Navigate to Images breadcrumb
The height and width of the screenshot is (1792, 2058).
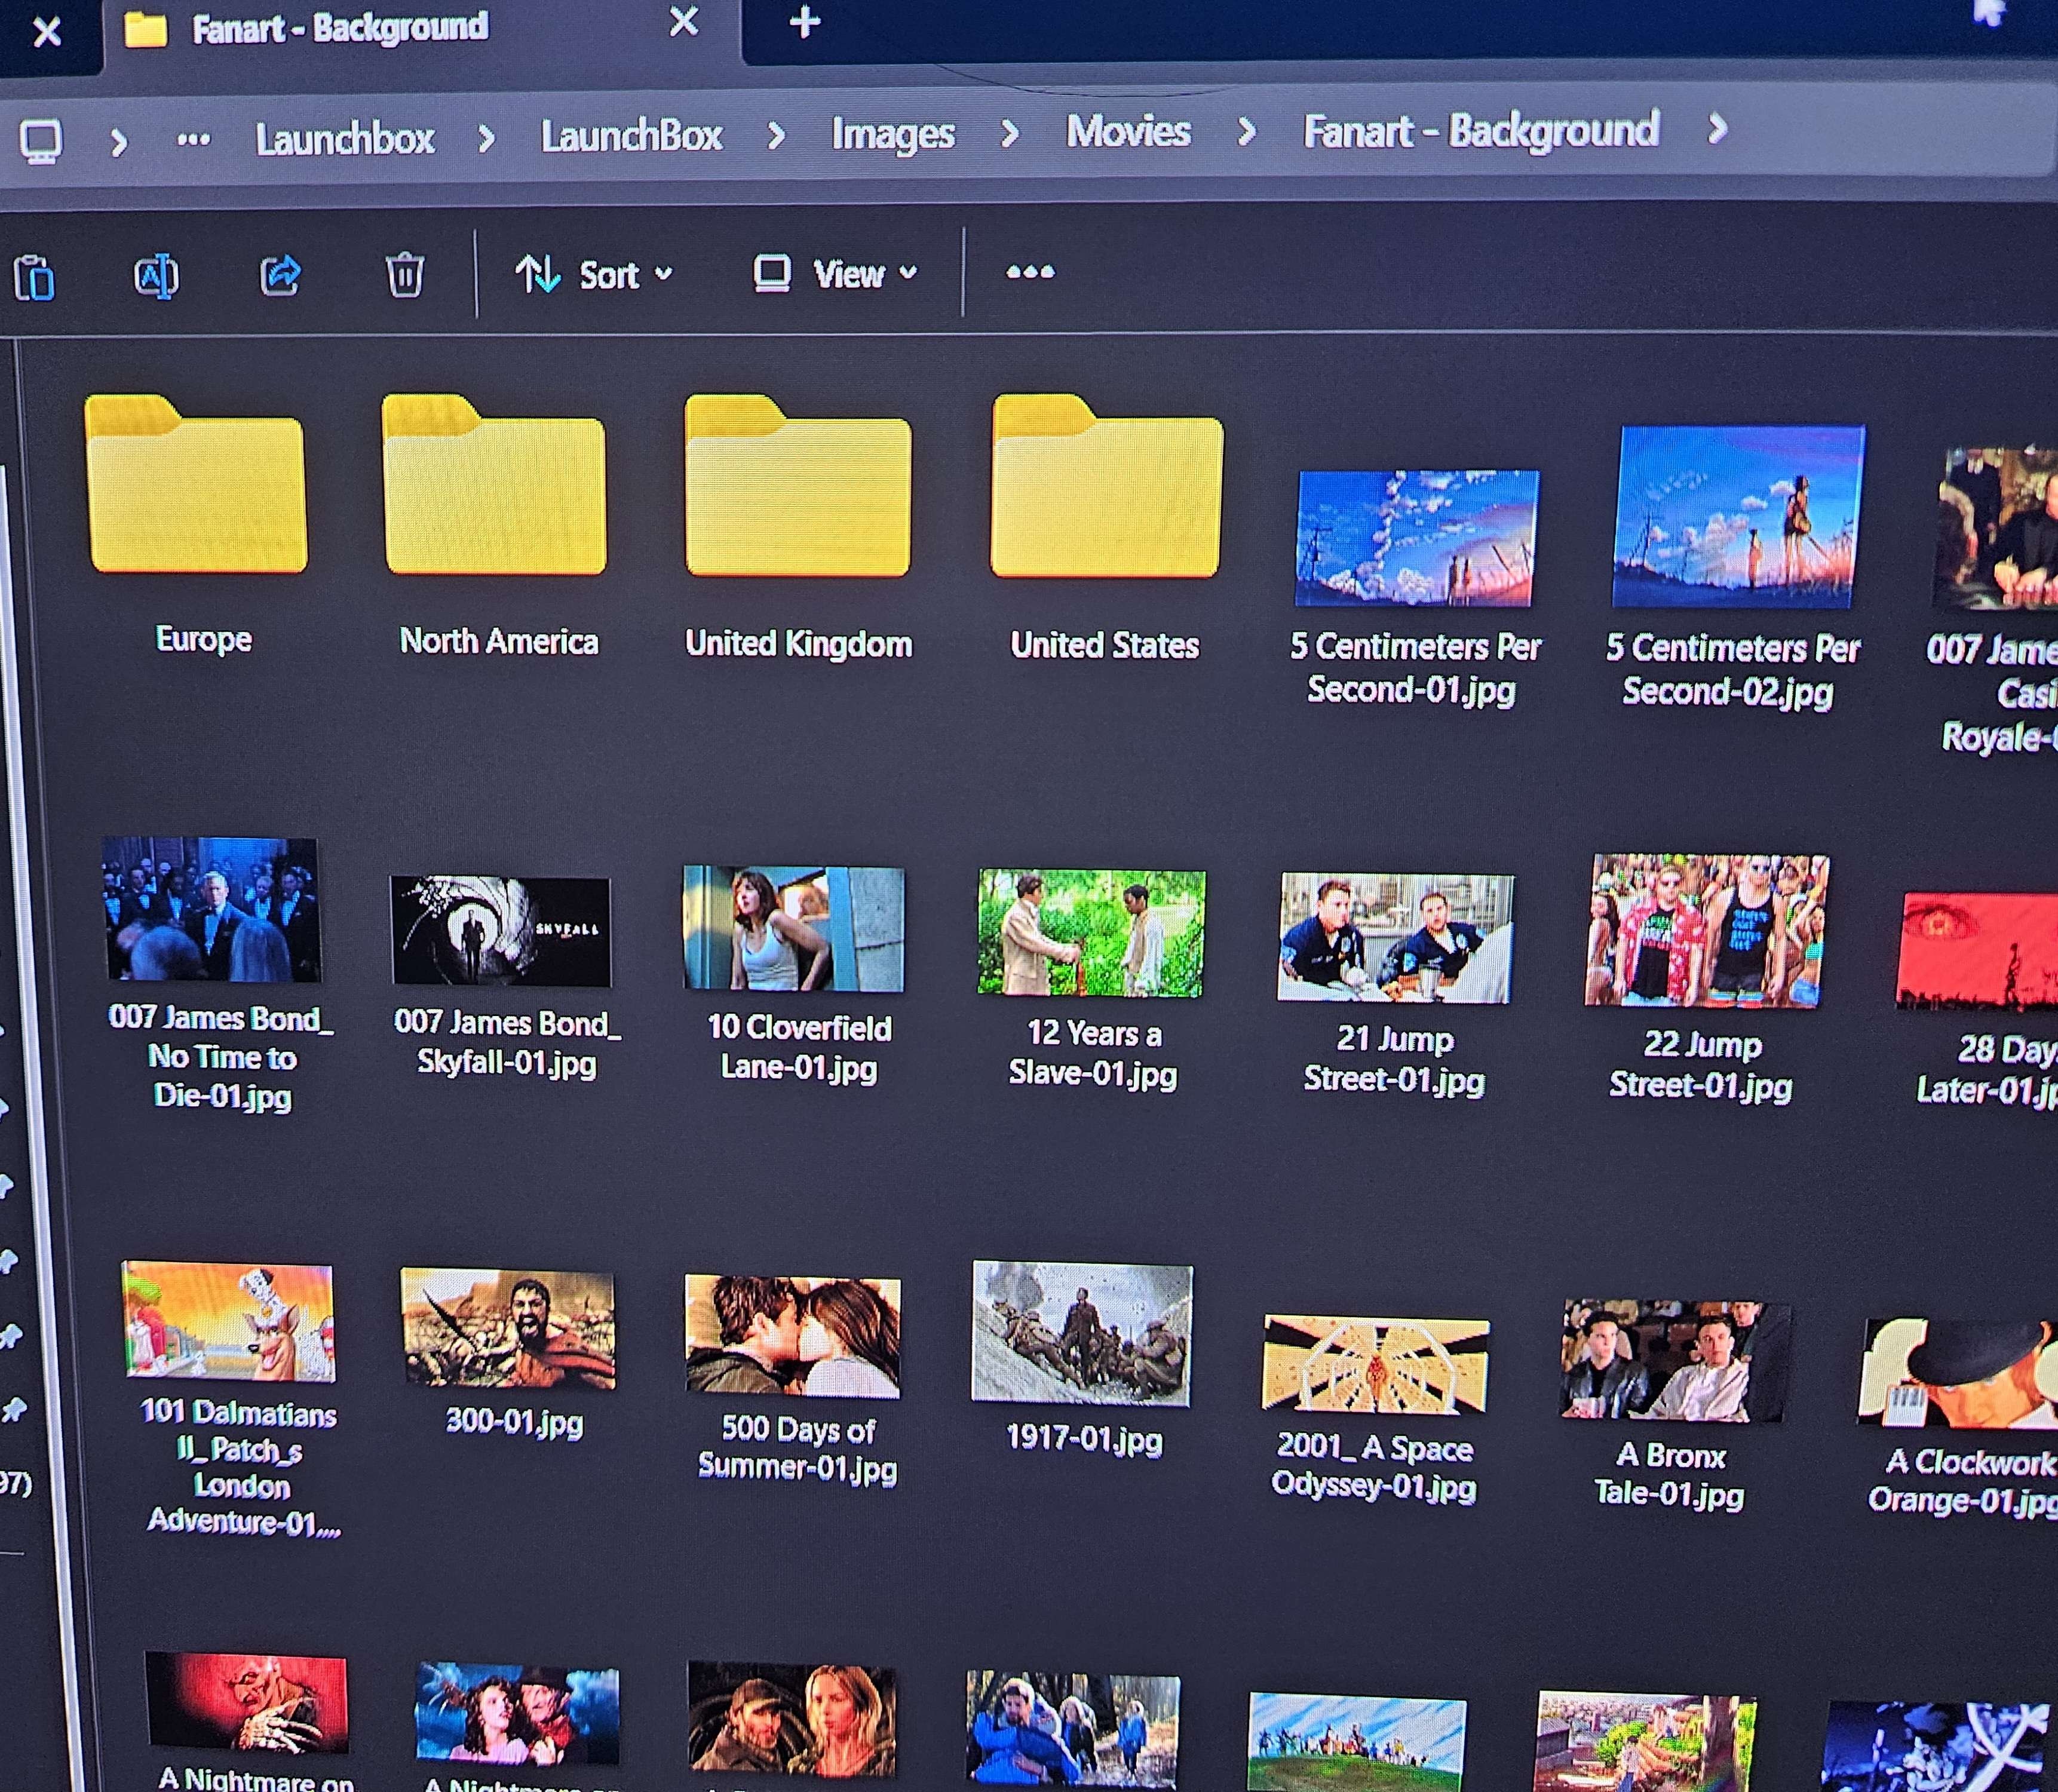893,134
